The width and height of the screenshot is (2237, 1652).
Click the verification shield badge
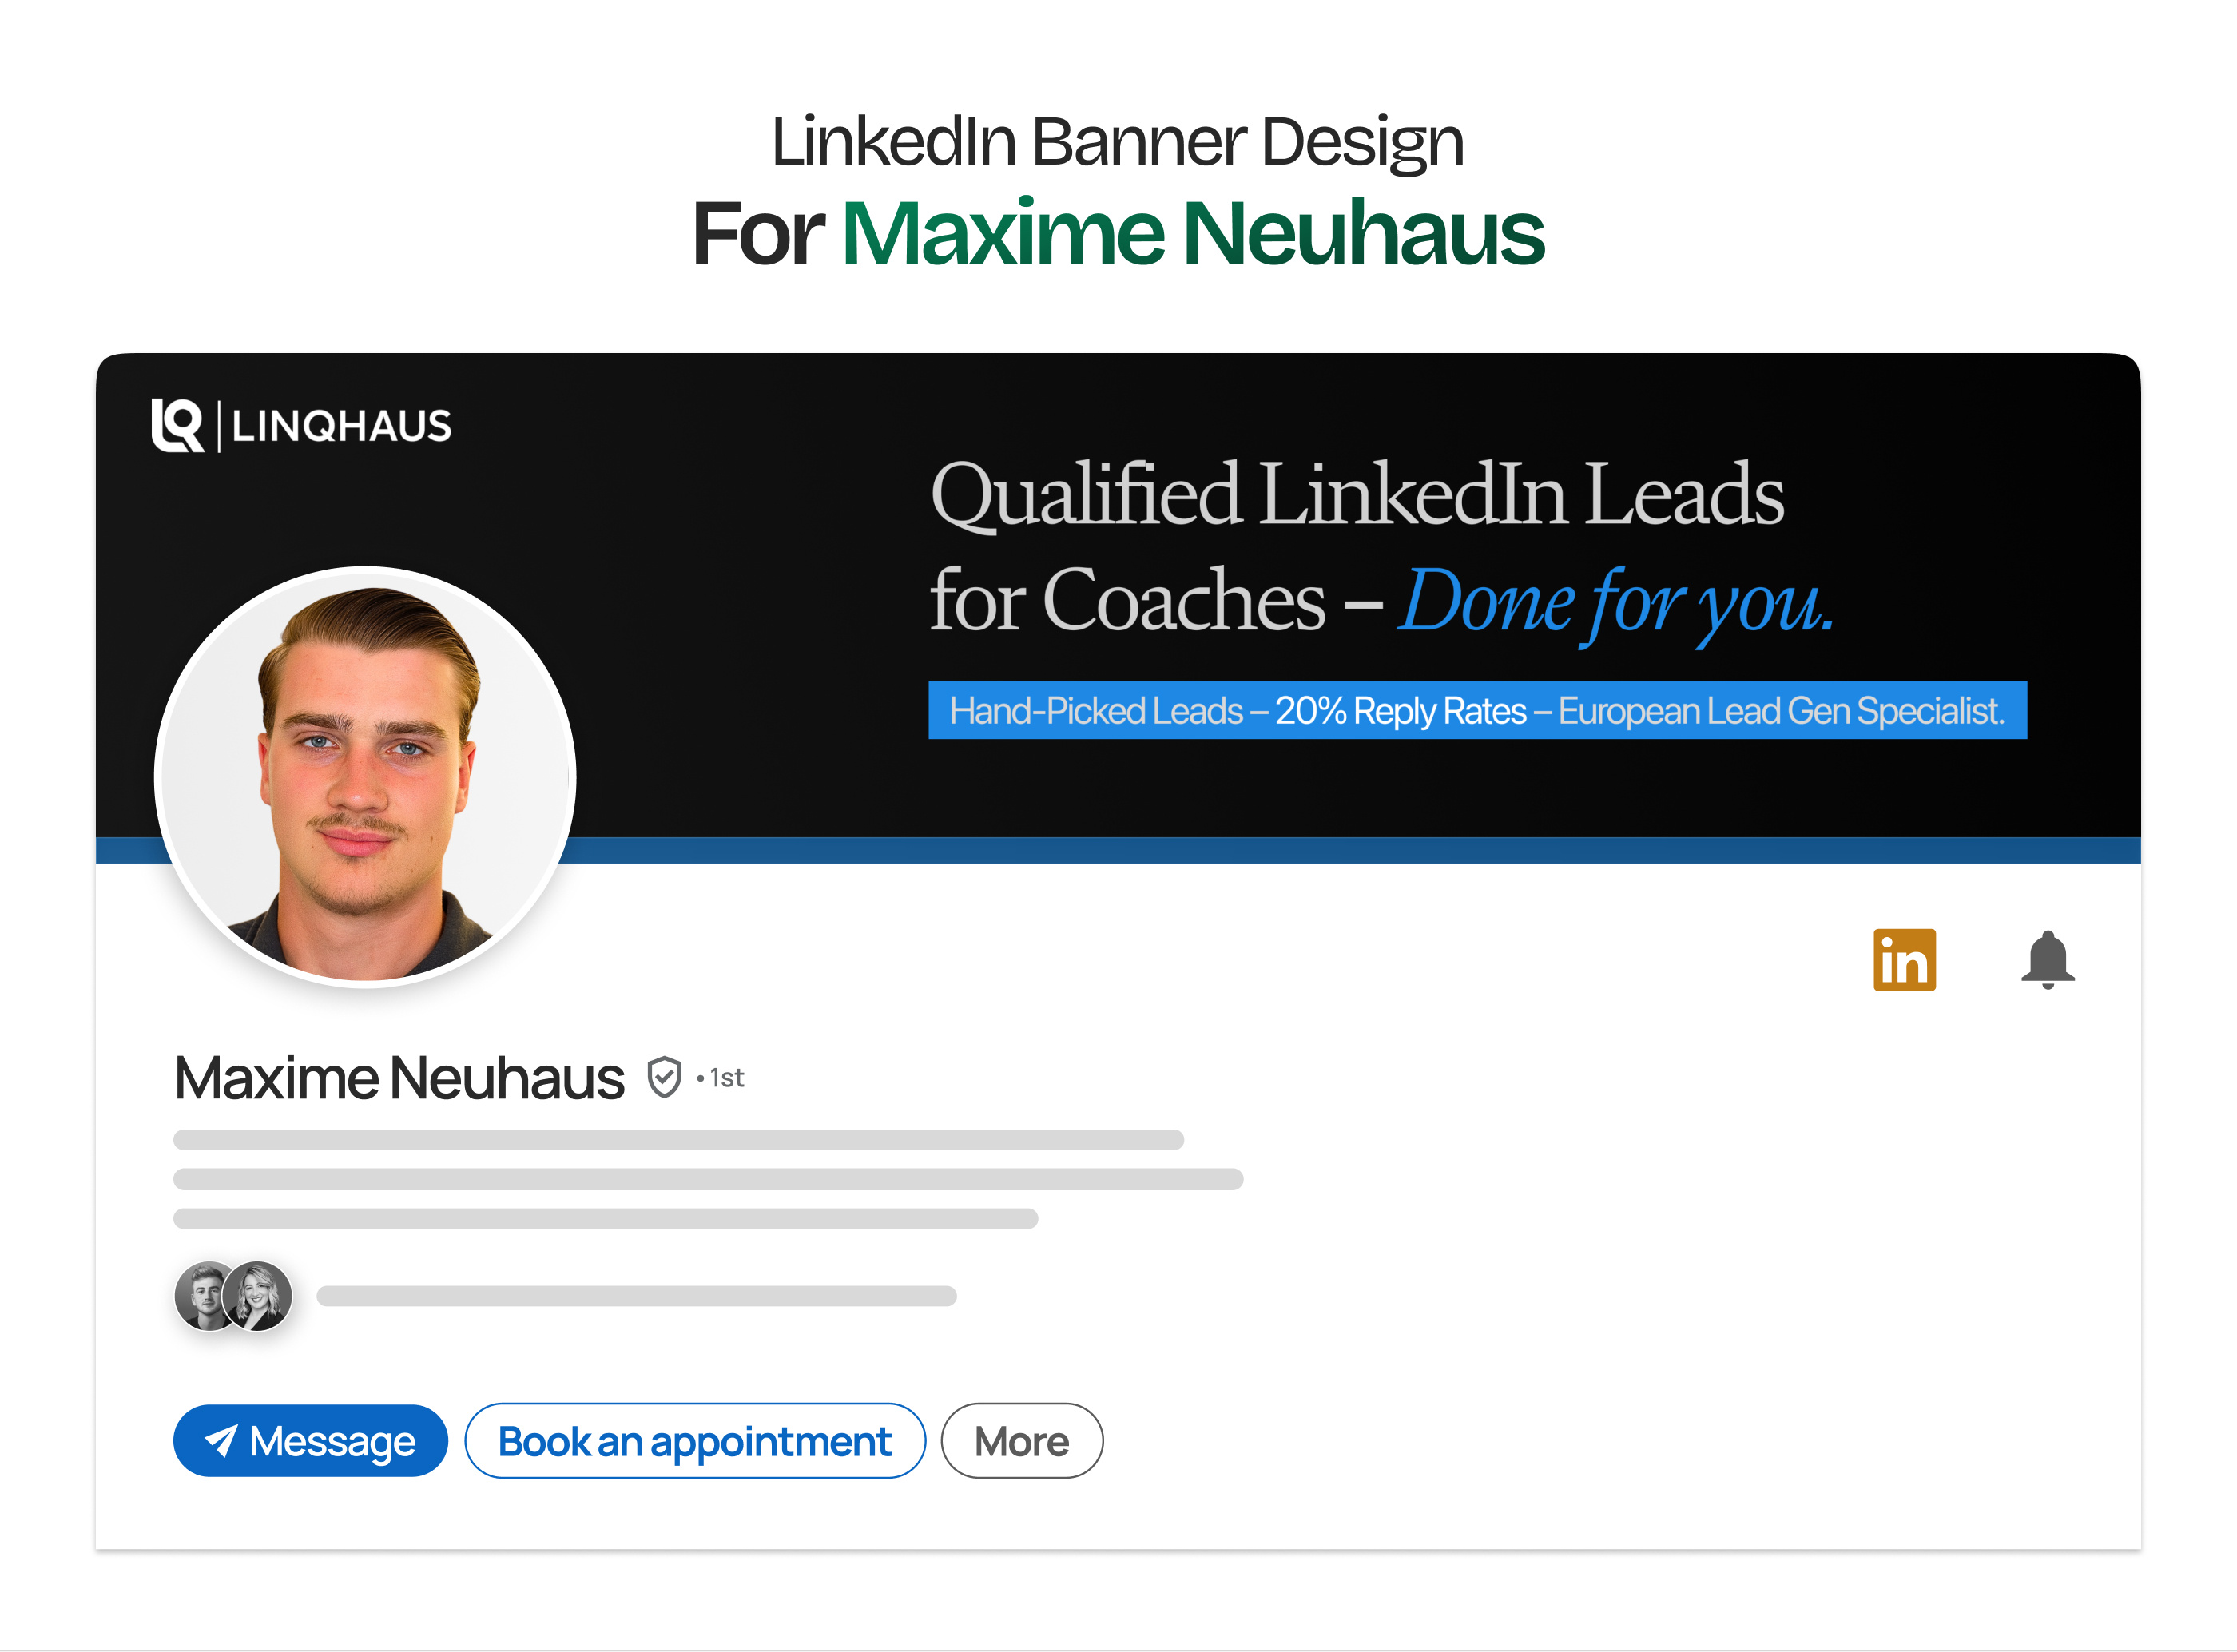click(x=663, y=1077)
